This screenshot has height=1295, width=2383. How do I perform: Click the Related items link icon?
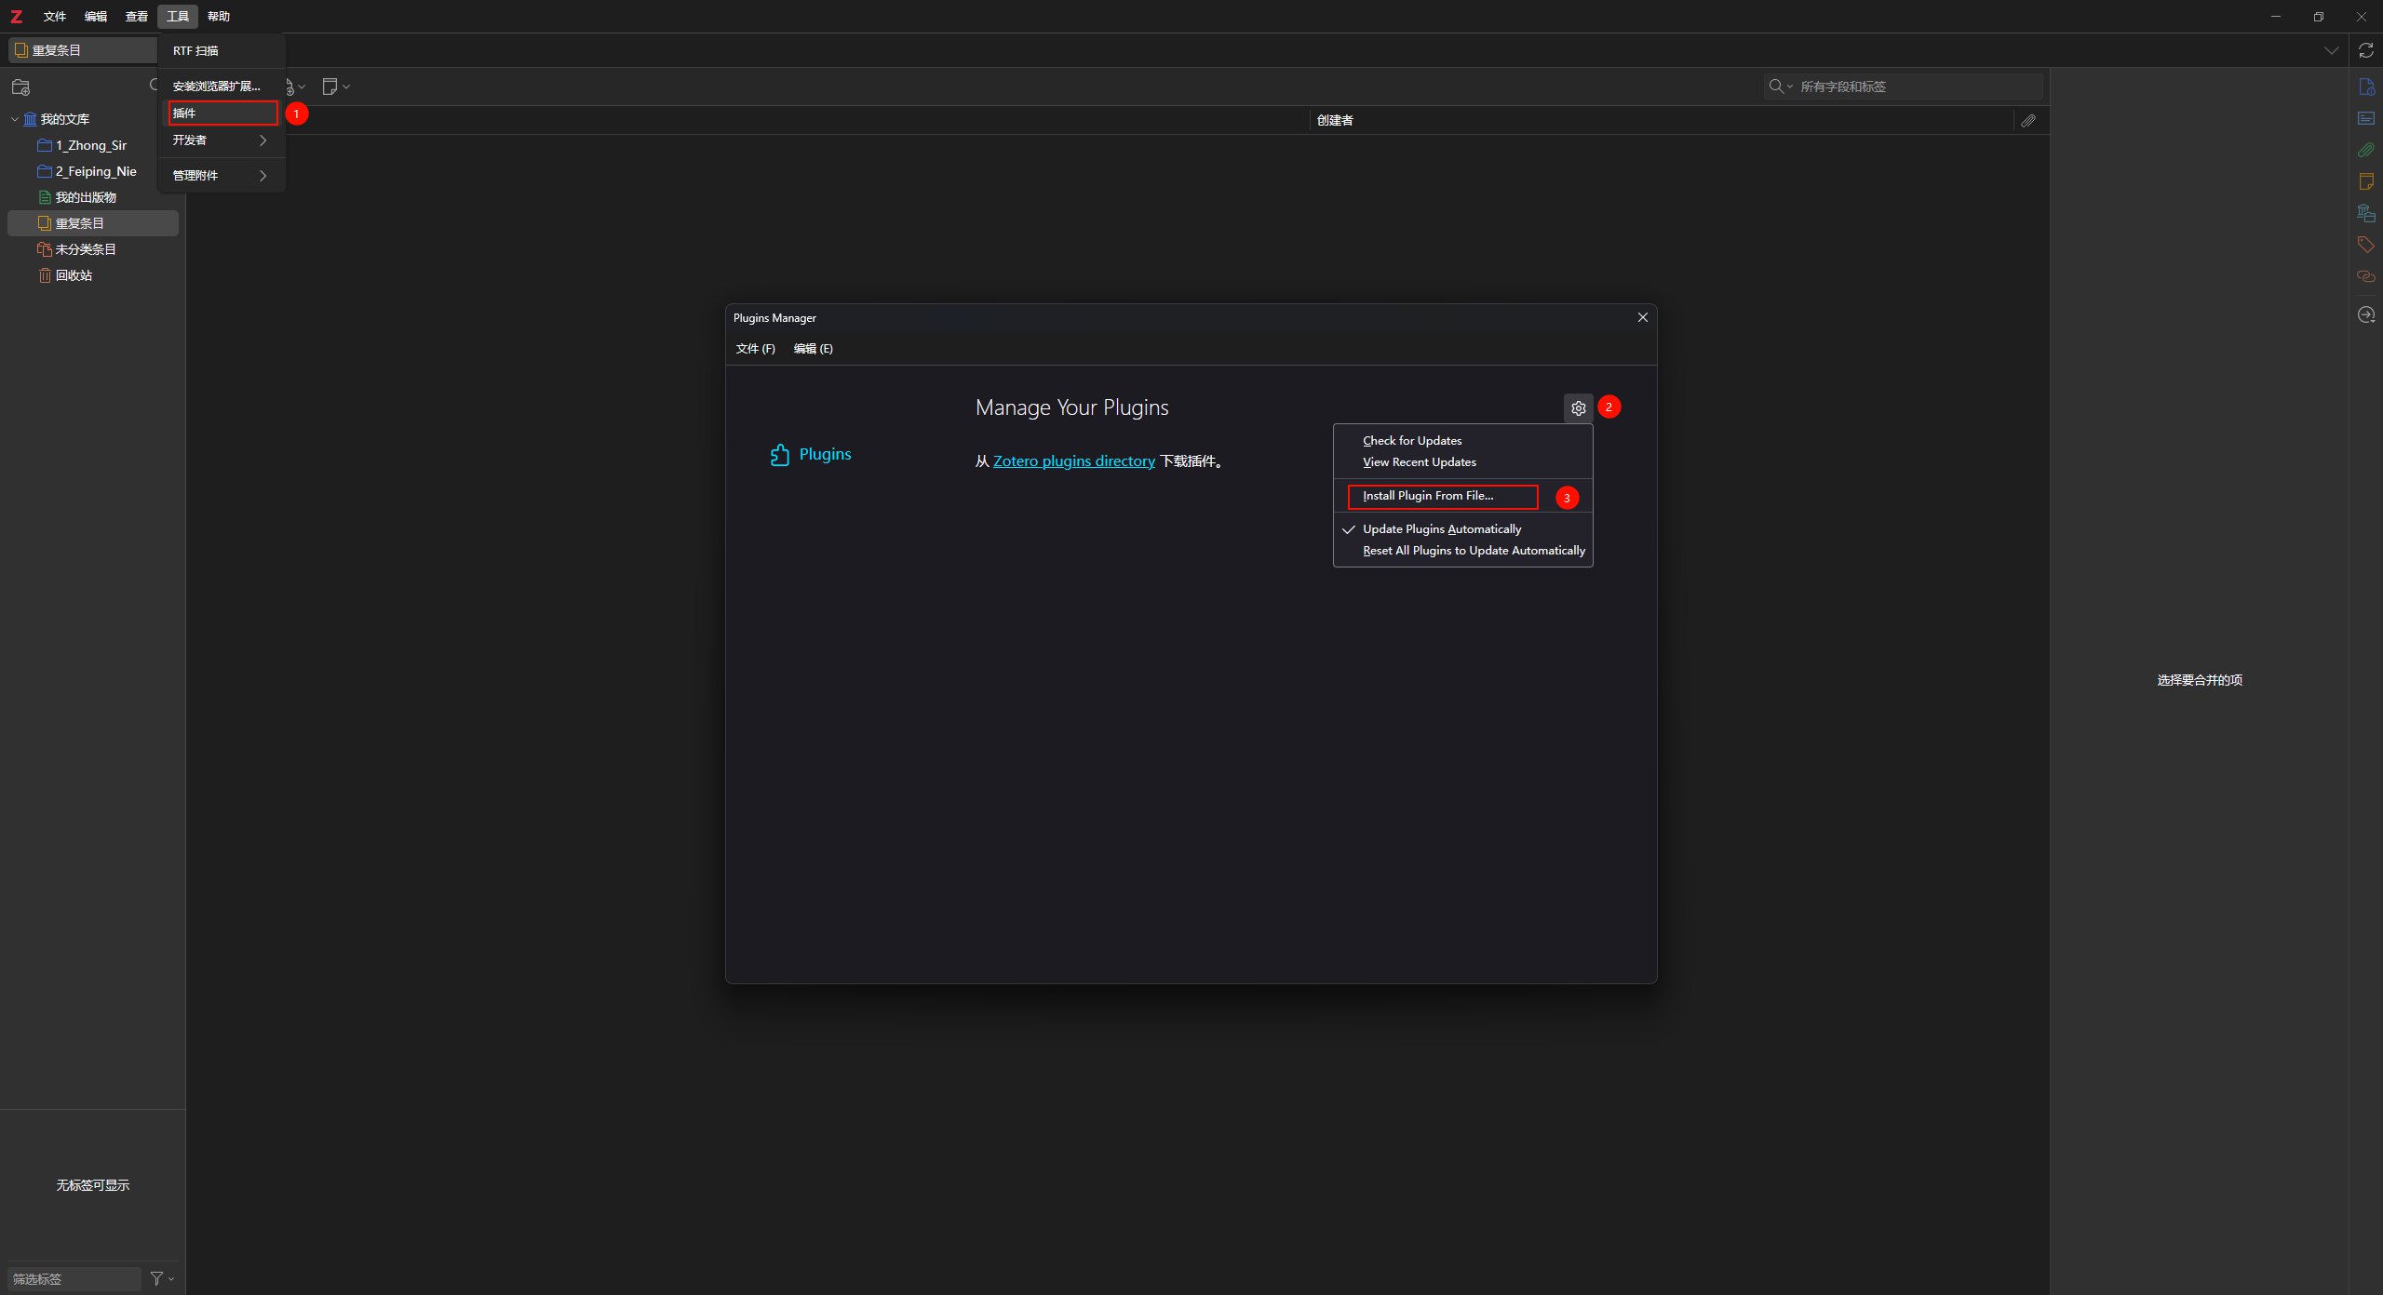coord(2365,276)
